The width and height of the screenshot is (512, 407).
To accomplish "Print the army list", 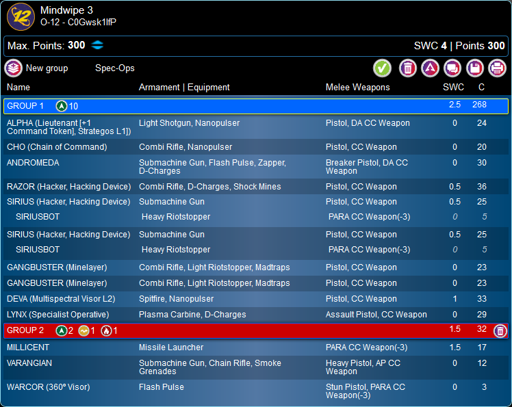I will pos(497,68).
